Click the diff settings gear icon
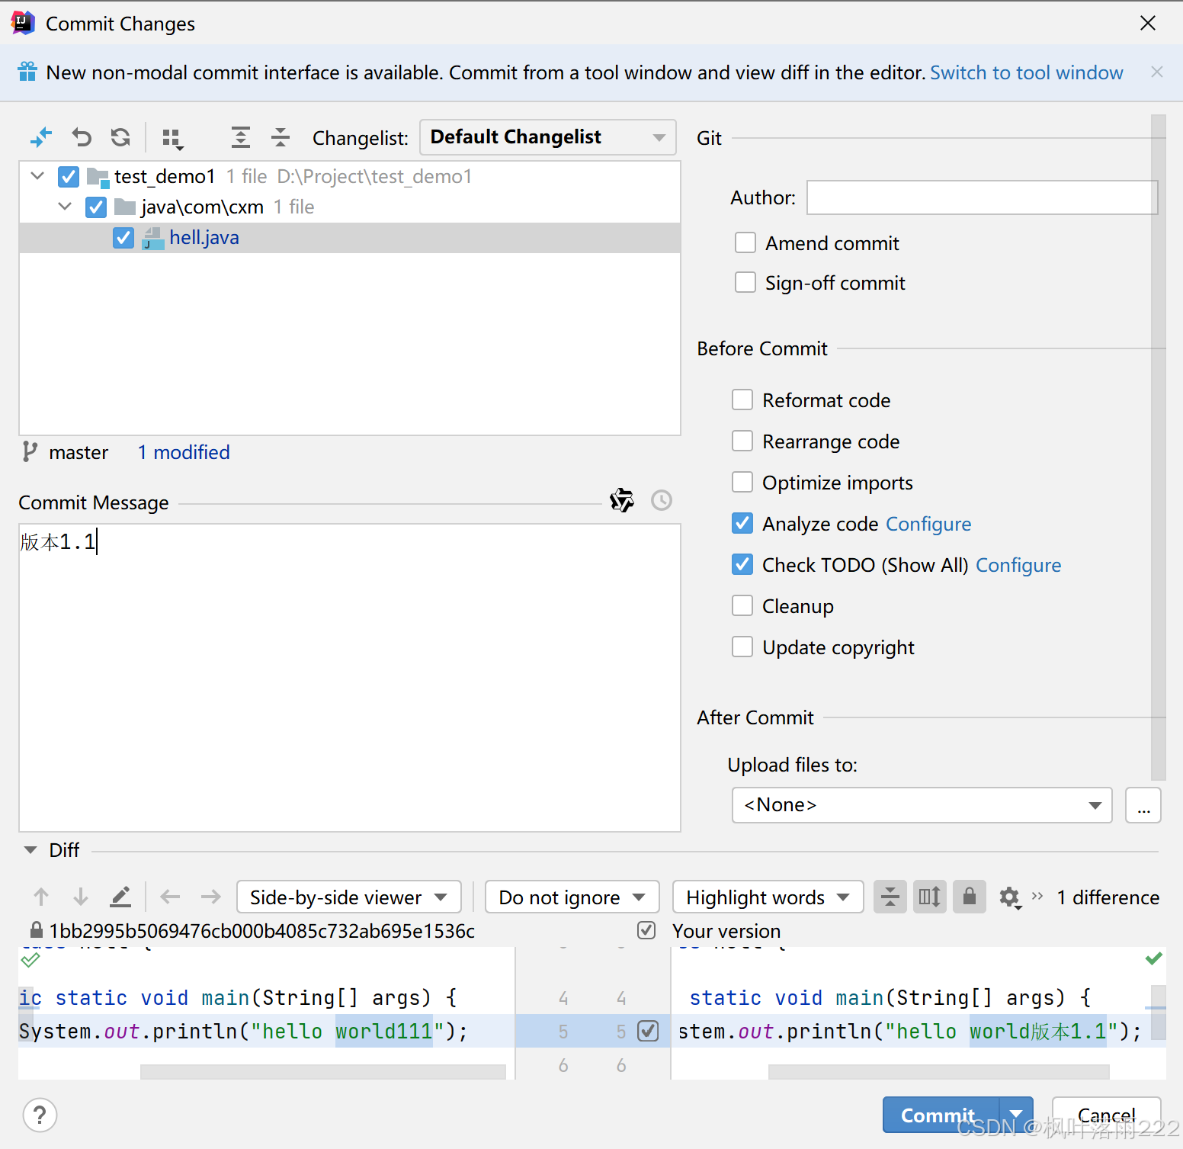1183x1149 pixels. (1010, 897)
